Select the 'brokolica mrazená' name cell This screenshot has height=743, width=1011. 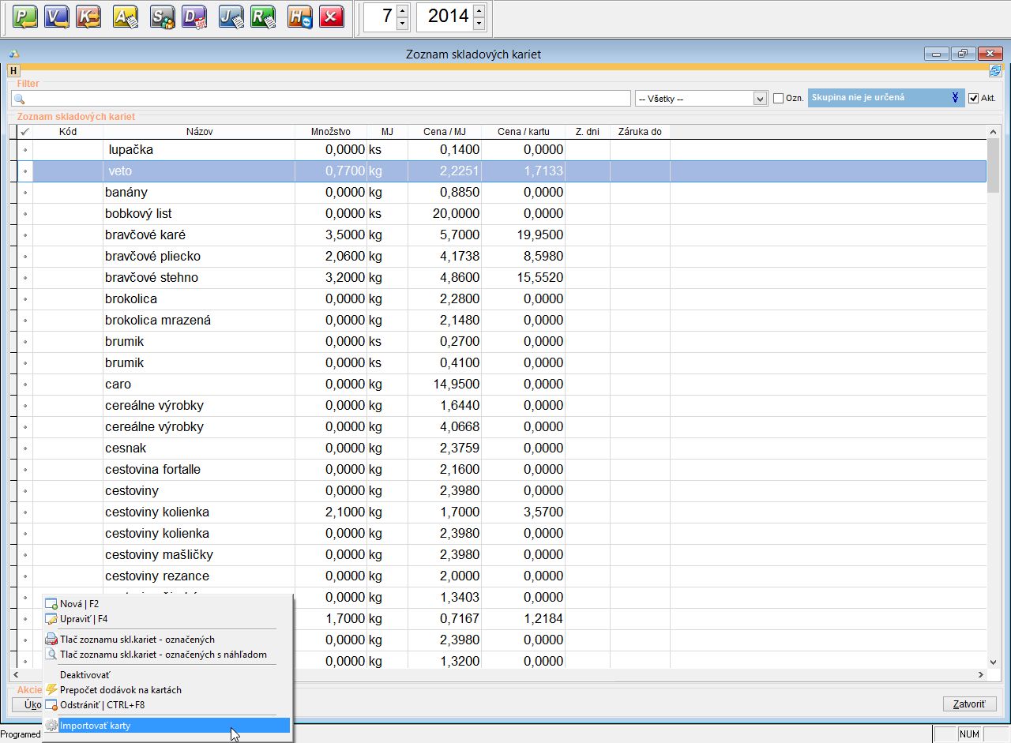click(158, 320)
